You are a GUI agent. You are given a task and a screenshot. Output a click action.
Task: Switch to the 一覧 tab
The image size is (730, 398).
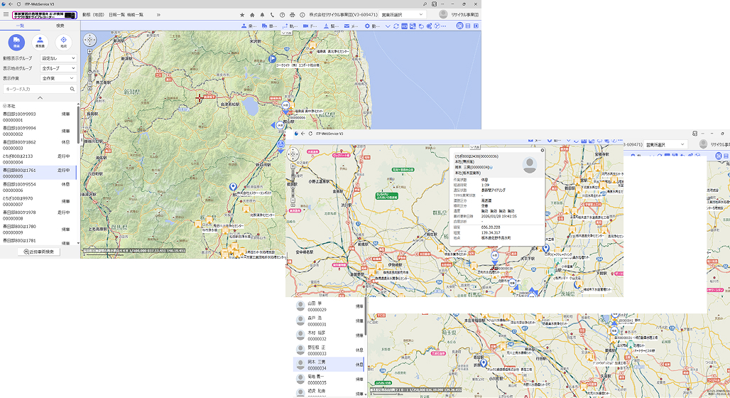[20, 26]
